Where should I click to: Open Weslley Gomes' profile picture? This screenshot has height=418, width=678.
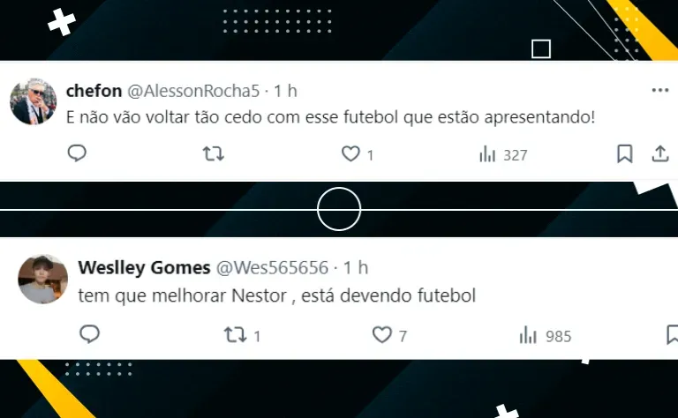(42, 279)
